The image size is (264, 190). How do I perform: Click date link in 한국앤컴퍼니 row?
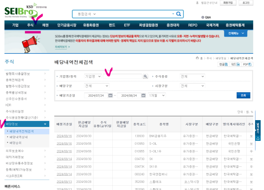(64, 174)
